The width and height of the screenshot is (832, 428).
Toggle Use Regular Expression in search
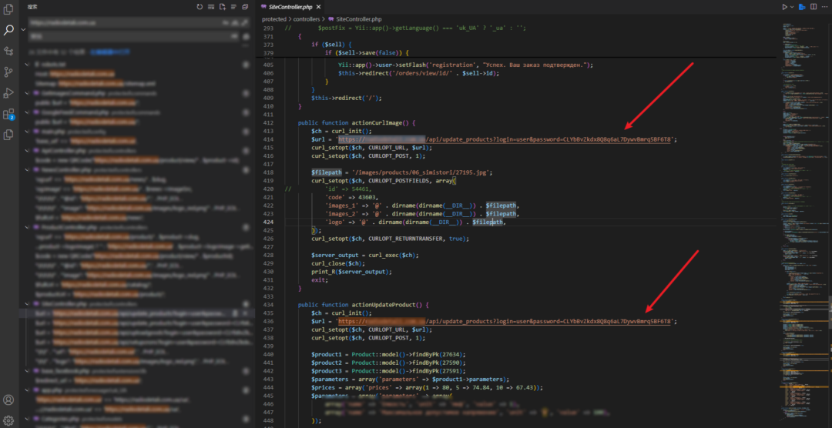(243, 23)
